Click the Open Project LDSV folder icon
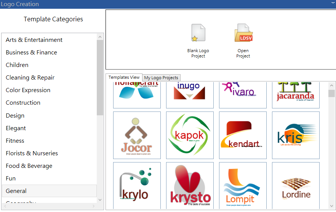The width and height of the screenshot is (336, 212). tap(243, 33)
